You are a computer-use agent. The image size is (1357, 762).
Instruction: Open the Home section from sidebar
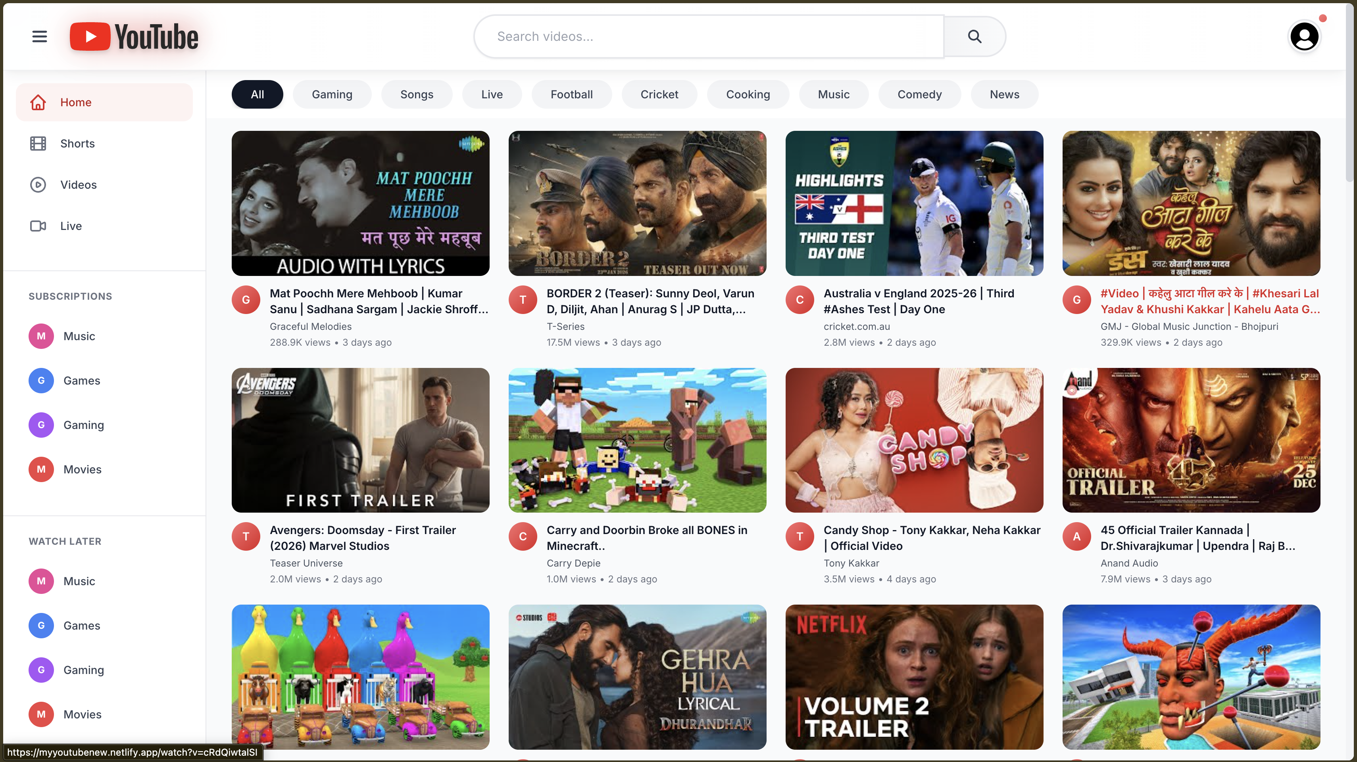[76, 101]
